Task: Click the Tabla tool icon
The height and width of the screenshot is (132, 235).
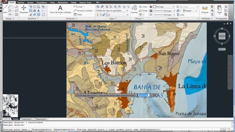Action: [75, 15]
